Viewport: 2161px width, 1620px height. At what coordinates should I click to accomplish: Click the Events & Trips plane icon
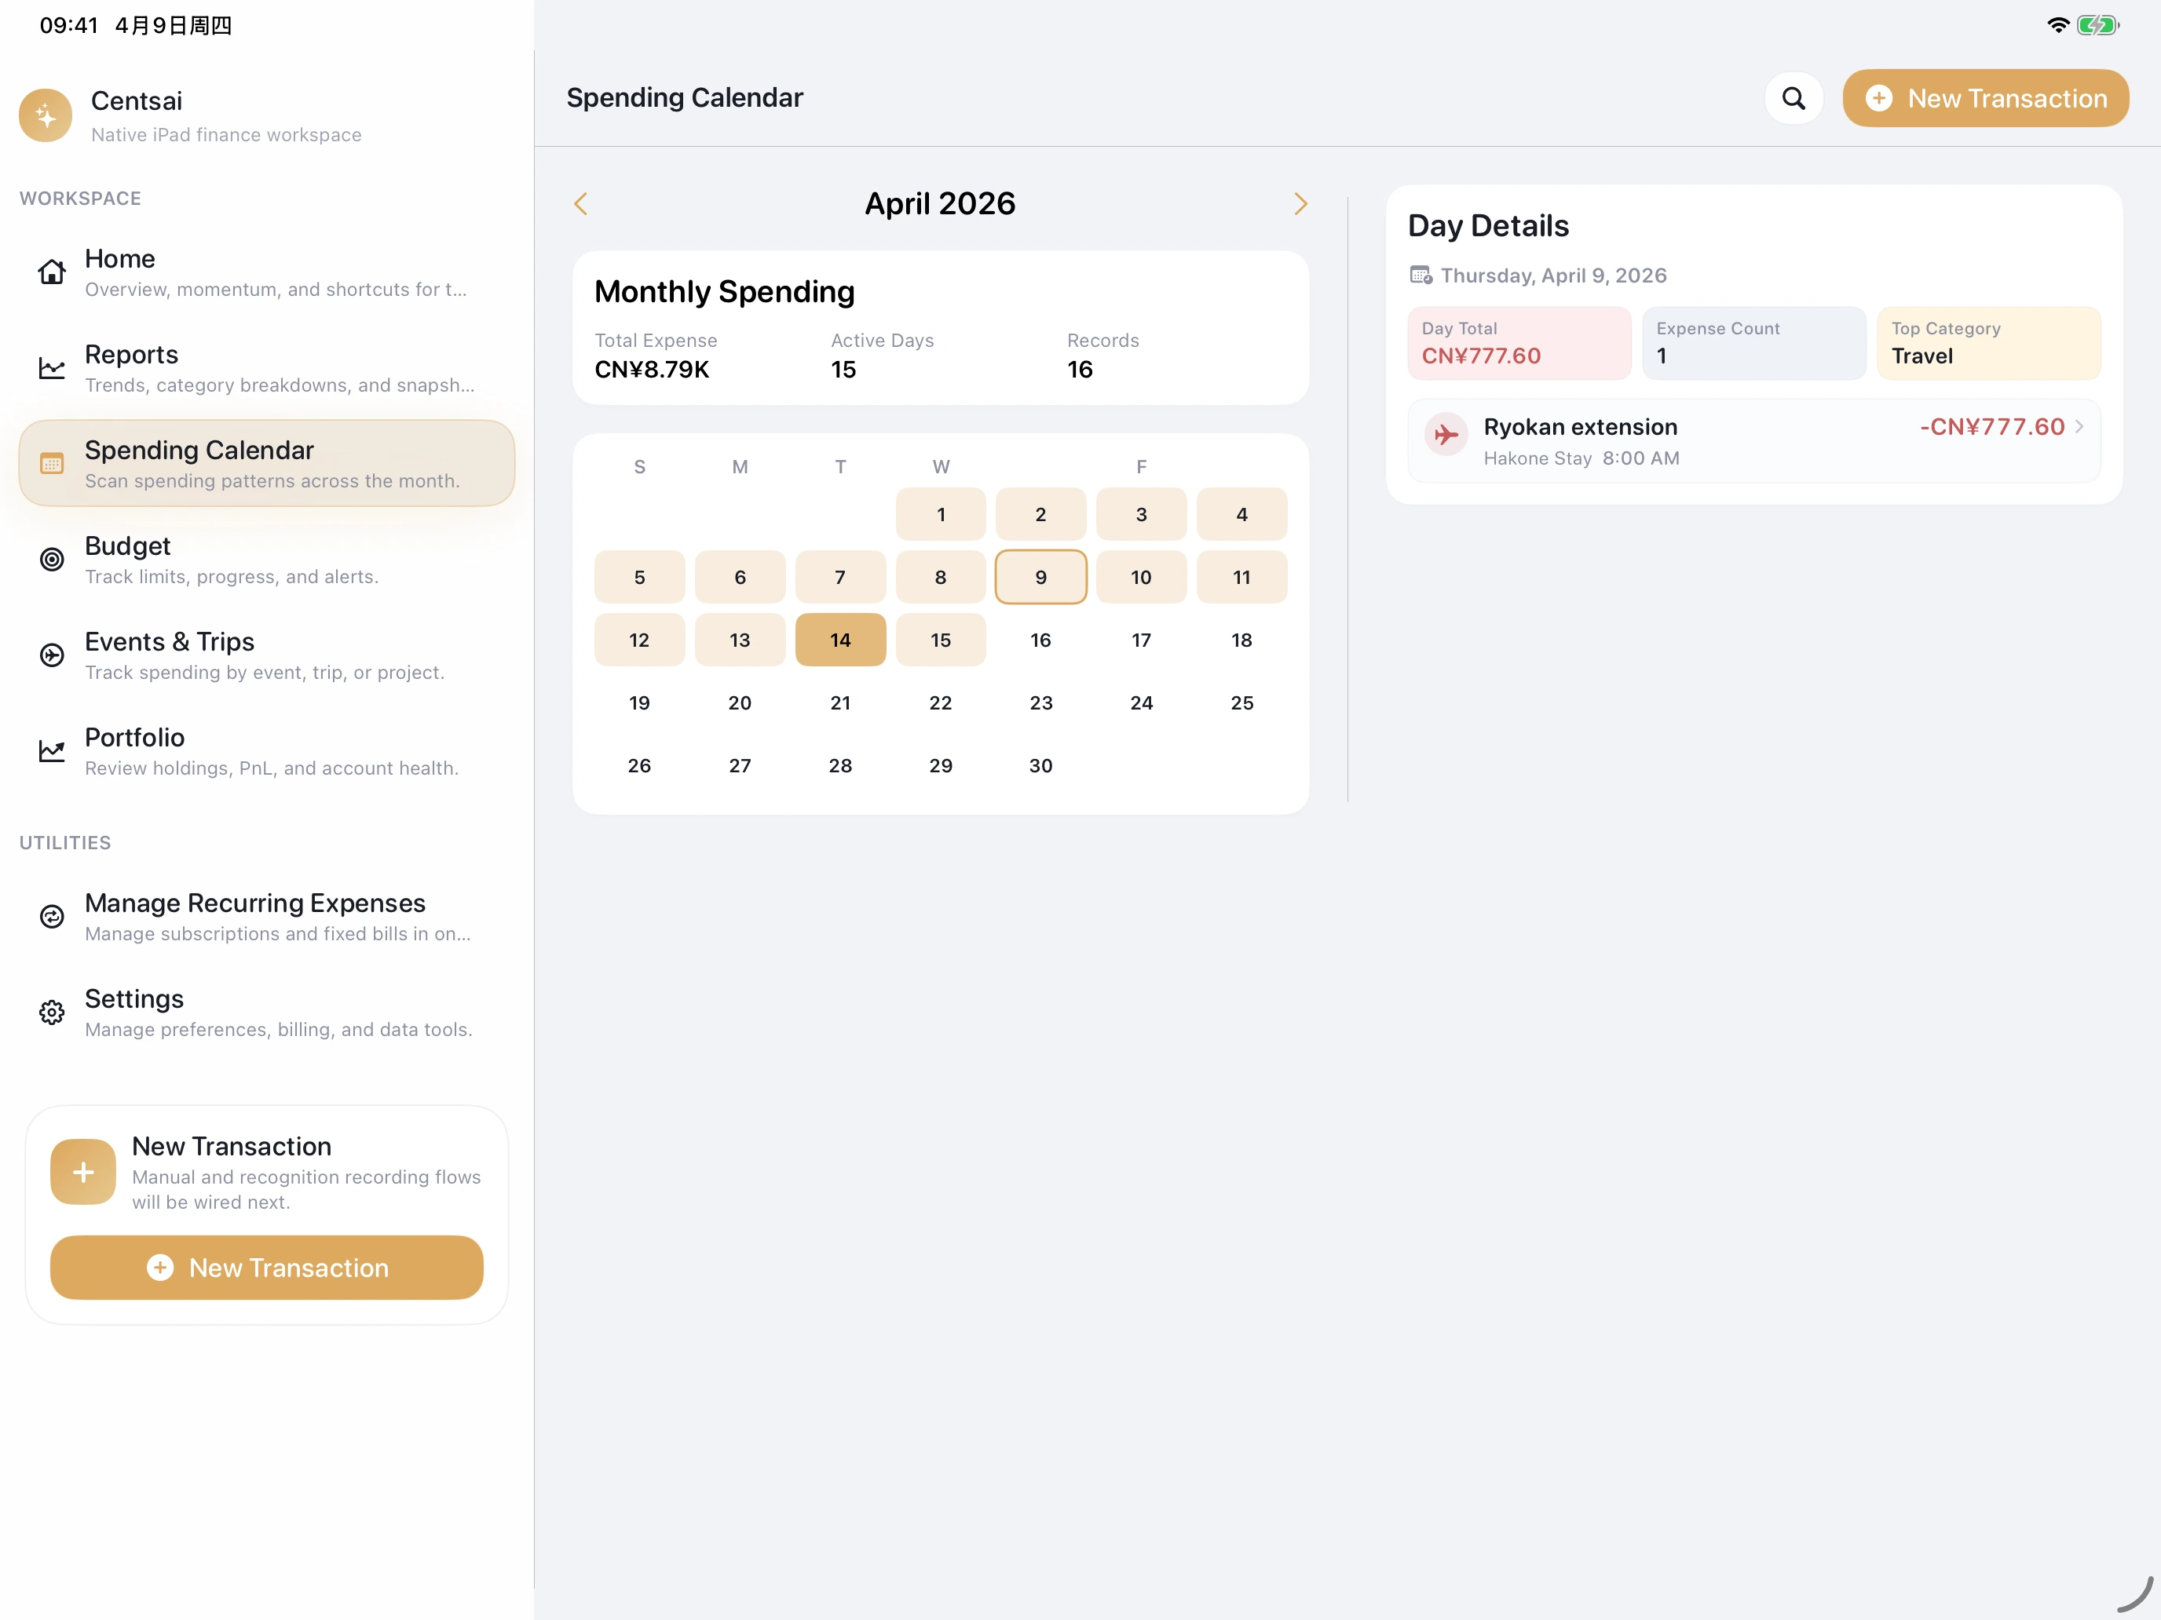(52, 655)
